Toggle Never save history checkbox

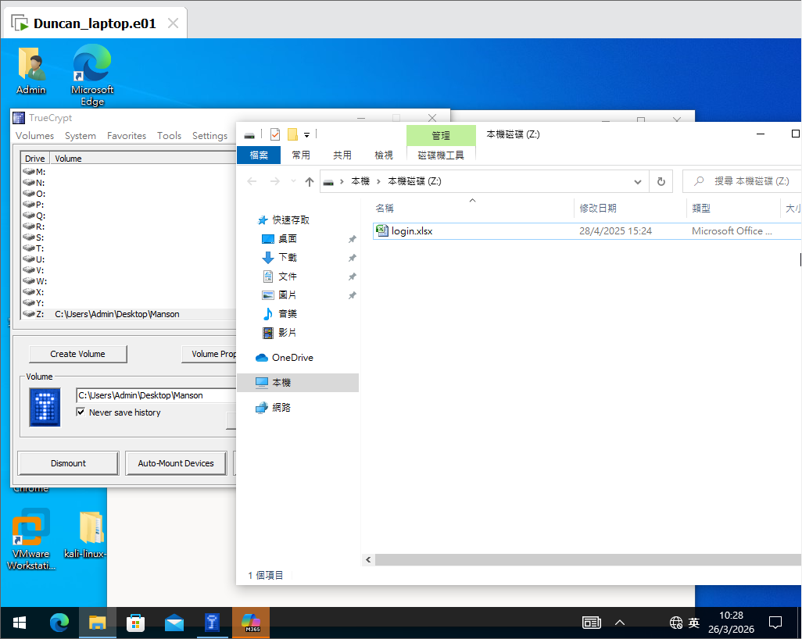click(81, 412)
